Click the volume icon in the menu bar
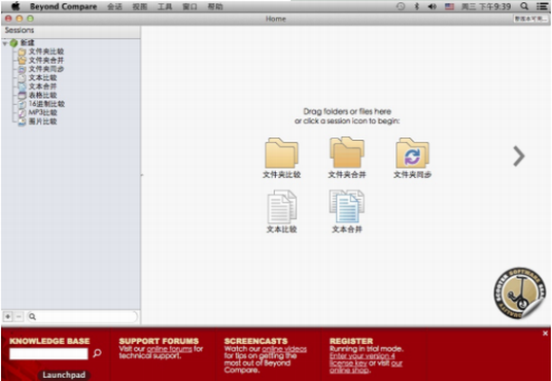This screenshot has width=552, height=381. coord(432,7)
